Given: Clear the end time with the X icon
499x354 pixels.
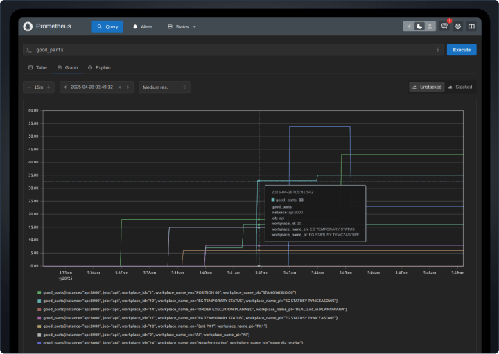Looking at the screenshot, I should click(119, 87).
